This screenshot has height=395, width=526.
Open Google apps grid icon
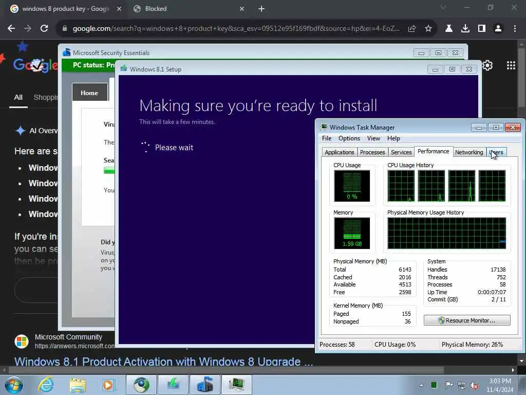click(x=511, y=65)
